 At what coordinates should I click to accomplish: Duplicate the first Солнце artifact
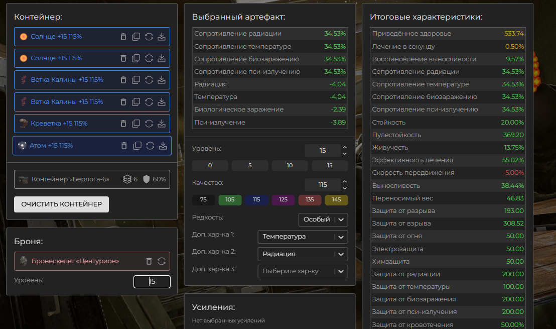tap(136, 37)
